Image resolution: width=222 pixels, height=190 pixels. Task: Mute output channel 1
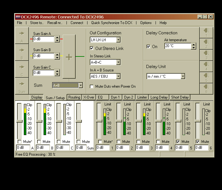pyautogui.click(x=100, y=142)
